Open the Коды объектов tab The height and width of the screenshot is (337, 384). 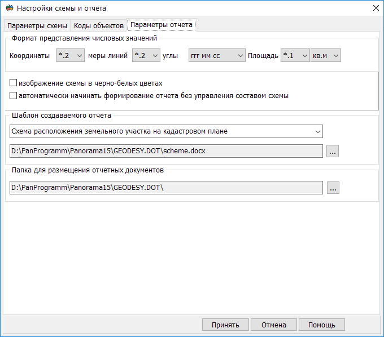[99, 26]
